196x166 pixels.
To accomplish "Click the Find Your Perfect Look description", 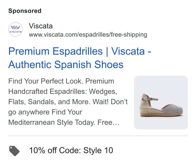I will click(x=45, y=81).
